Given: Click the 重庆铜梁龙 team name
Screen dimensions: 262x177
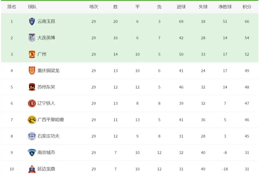Looking at the screenshot, I should (49, 71).
